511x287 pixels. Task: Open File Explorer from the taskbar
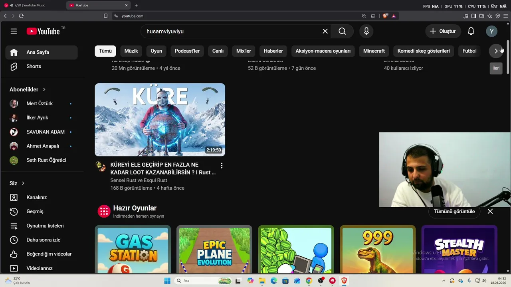262,281
